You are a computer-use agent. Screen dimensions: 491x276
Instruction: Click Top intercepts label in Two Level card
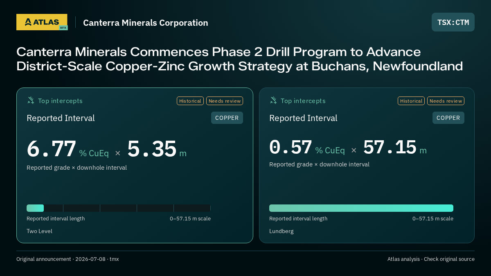(60, 101)
